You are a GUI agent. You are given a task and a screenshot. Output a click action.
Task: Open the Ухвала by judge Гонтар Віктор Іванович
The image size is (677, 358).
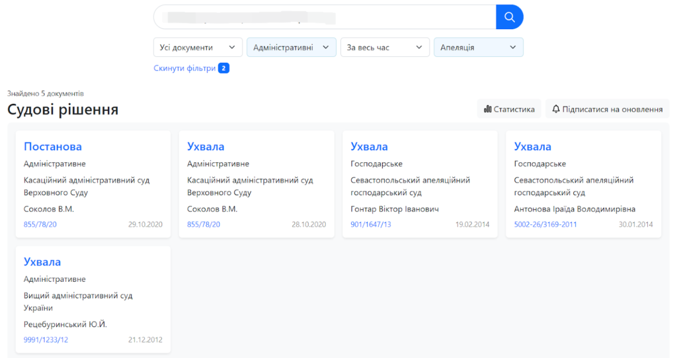click(x=369, y=147)
